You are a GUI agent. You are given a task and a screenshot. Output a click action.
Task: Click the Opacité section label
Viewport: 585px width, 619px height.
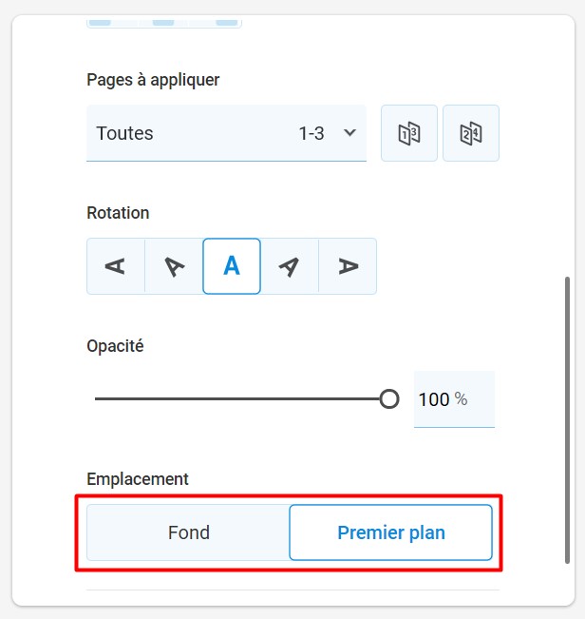115,346
